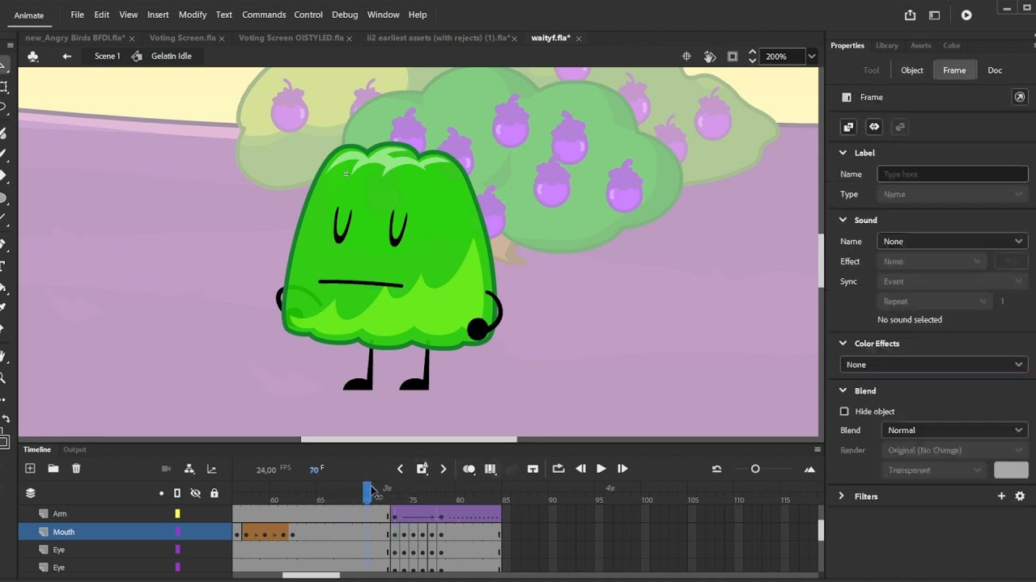Toggle onion skin in Timeline
The width and height of the screenshot is (1036, 582).
[469, 469]
